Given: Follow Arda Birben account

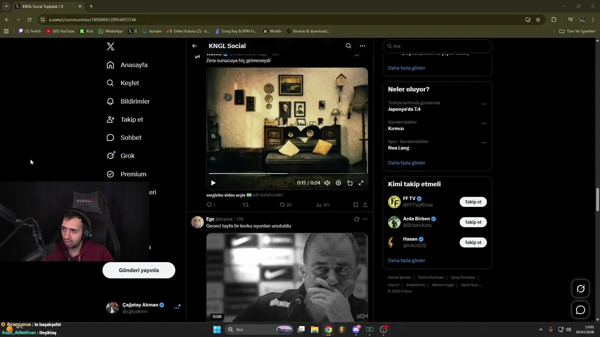Looking at the screenshot, I should pyautogui.click(x=473, y=222).
